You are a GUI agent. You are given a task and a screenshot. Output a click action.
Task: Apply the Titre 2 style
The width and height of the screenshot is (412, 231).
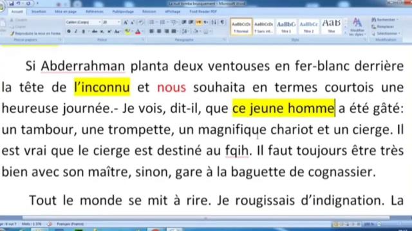point(309,27)
